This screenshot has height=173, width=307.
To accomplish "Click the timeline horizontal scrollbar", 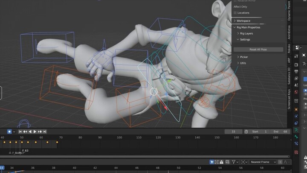I will pos(145,156).
